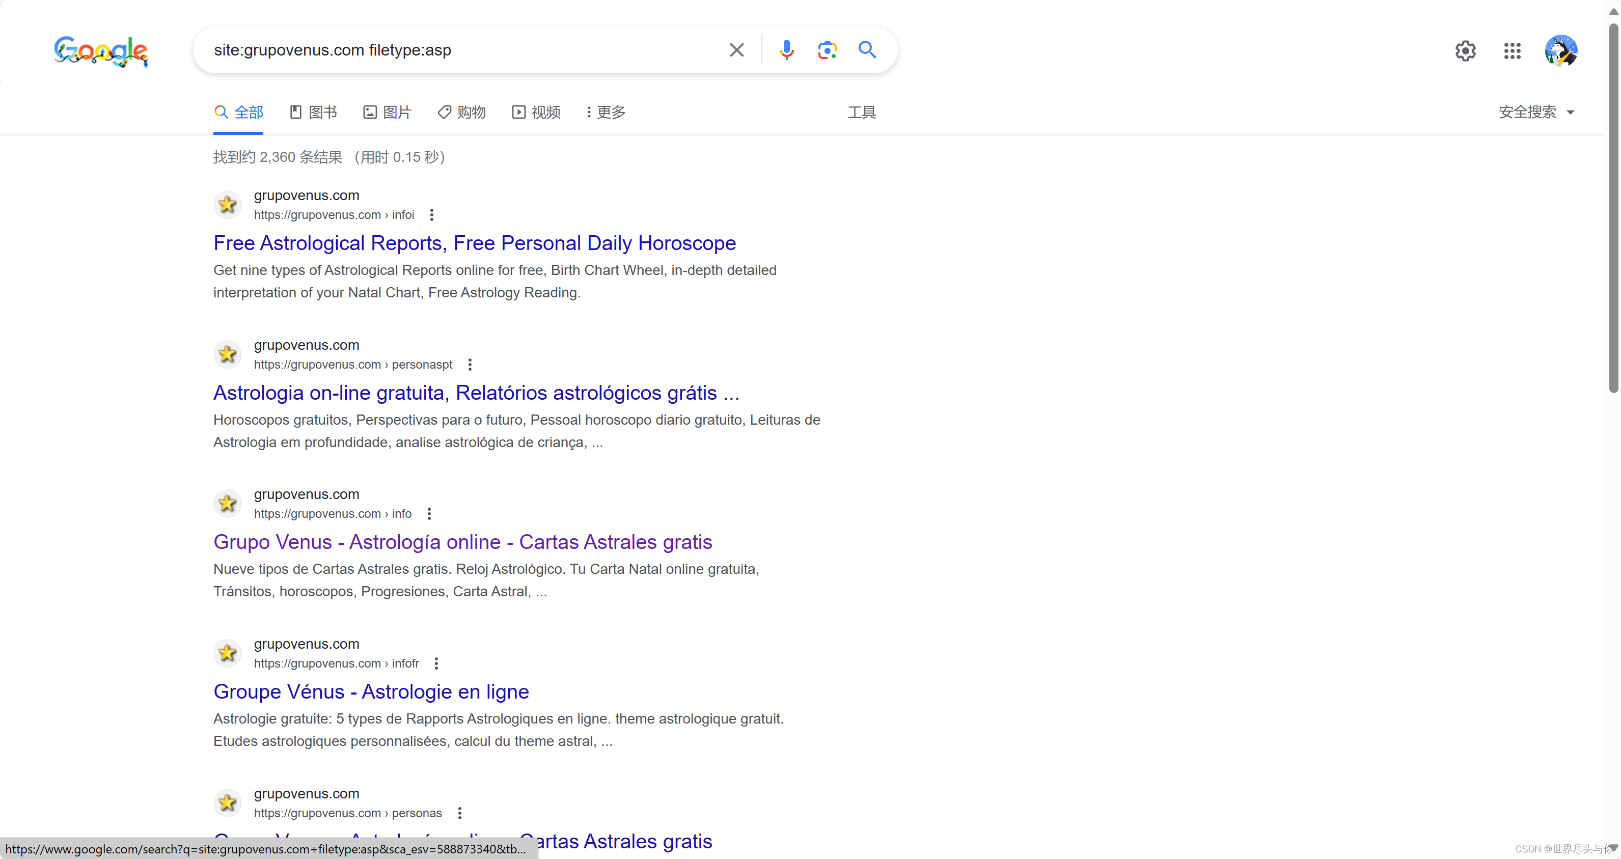Visit the Grupo Venus Cartas Astrales result

(x=462, y=541)
